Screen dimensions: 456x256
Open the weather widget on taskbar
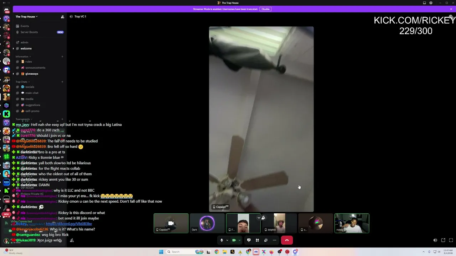pyautogui.click(x=13, y=252)
